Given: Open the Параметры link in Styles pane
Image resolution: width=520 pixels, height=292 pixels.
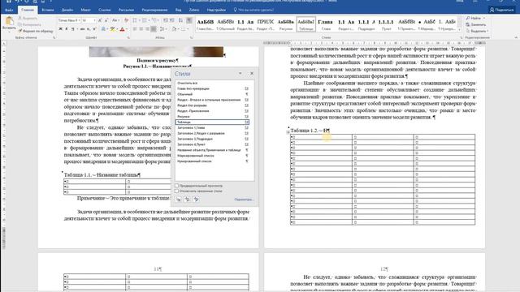Looking at the screenshot, I should 244,200.
